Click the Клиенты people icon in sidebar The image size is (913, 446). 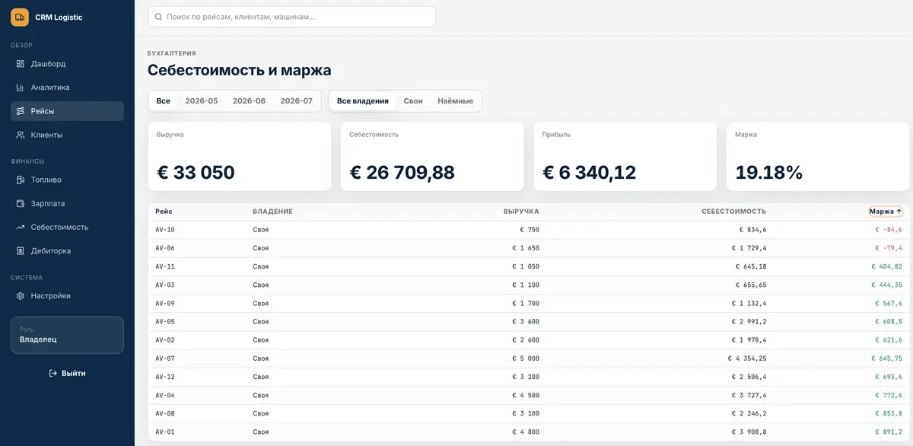pos(21,135)
